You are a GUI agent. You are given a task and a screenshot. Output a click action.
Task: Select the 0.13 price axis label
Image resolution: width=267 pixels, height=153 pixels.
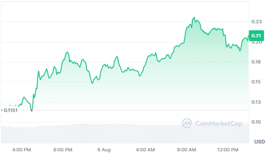pos(257,102)
